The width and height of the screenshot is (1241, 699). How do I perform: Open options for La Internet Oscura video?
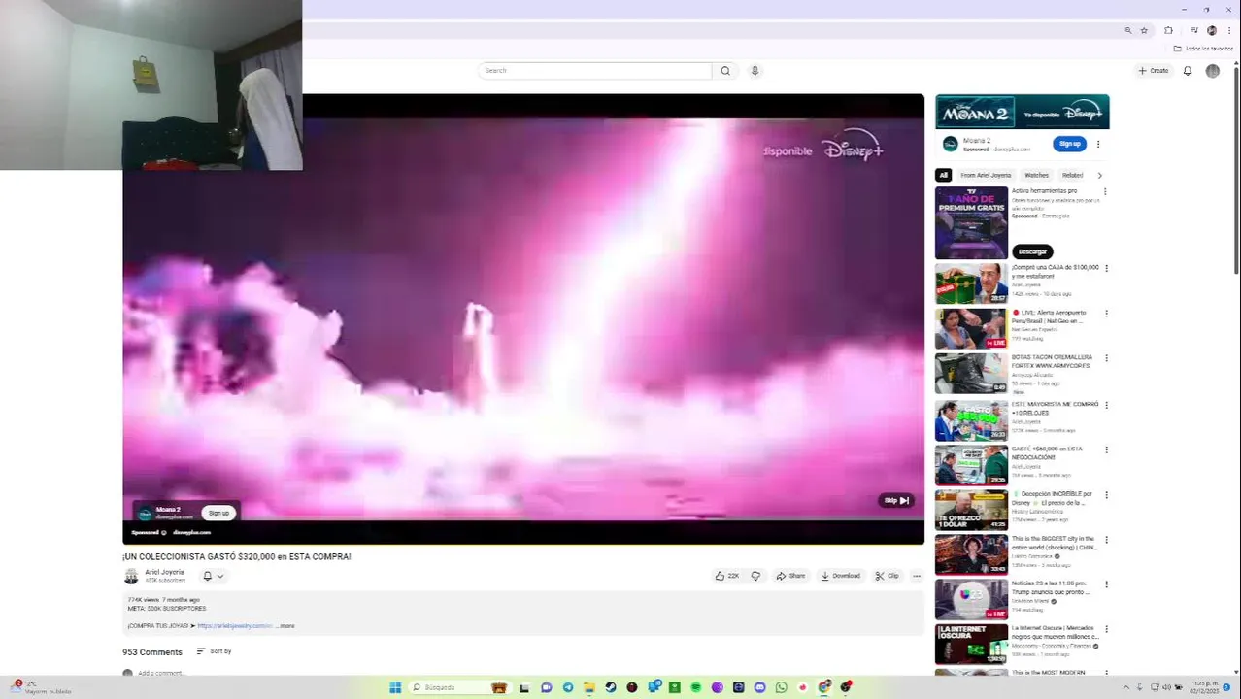(1105, 630)
